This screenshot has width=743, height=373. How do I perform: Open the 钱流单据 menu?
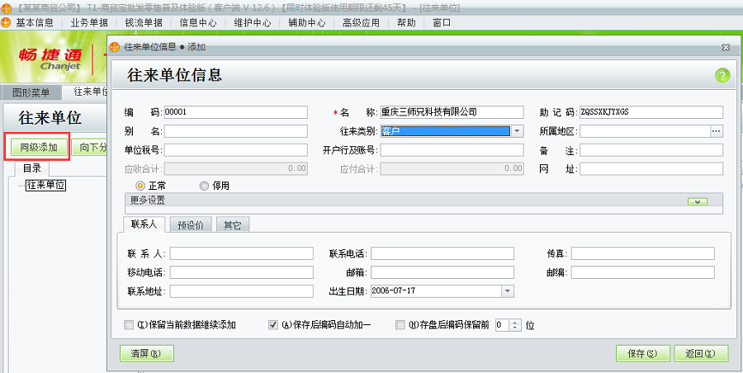(144, 23)
